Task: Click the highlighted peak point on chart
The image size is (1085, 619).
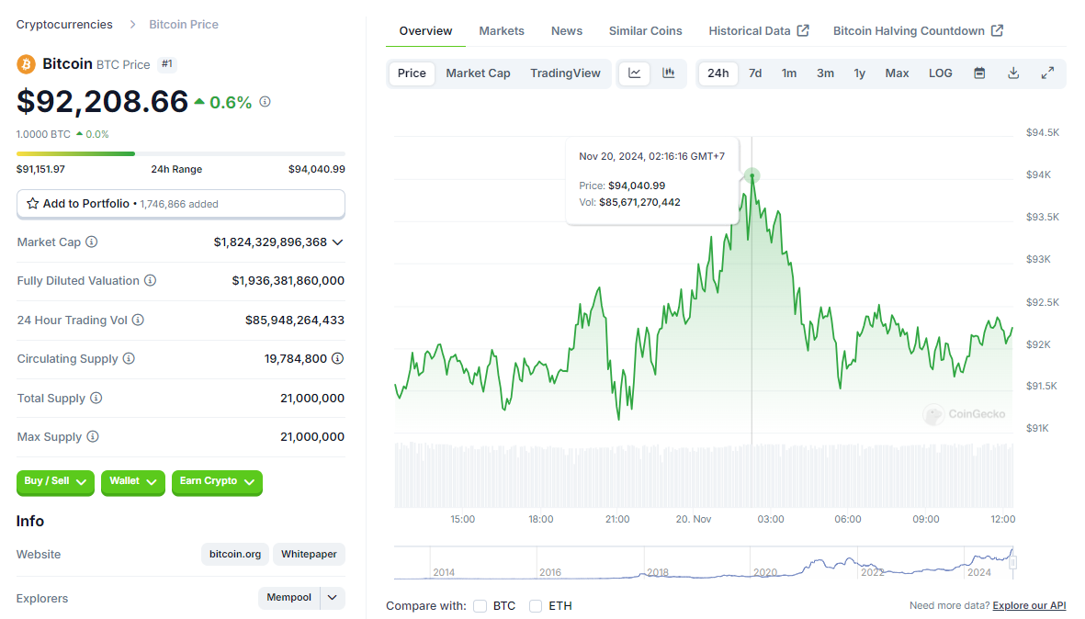Action: 752,175
